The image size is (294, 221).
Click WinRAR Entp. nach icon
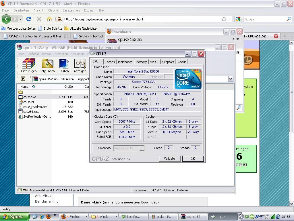click(x=47, y=65)
